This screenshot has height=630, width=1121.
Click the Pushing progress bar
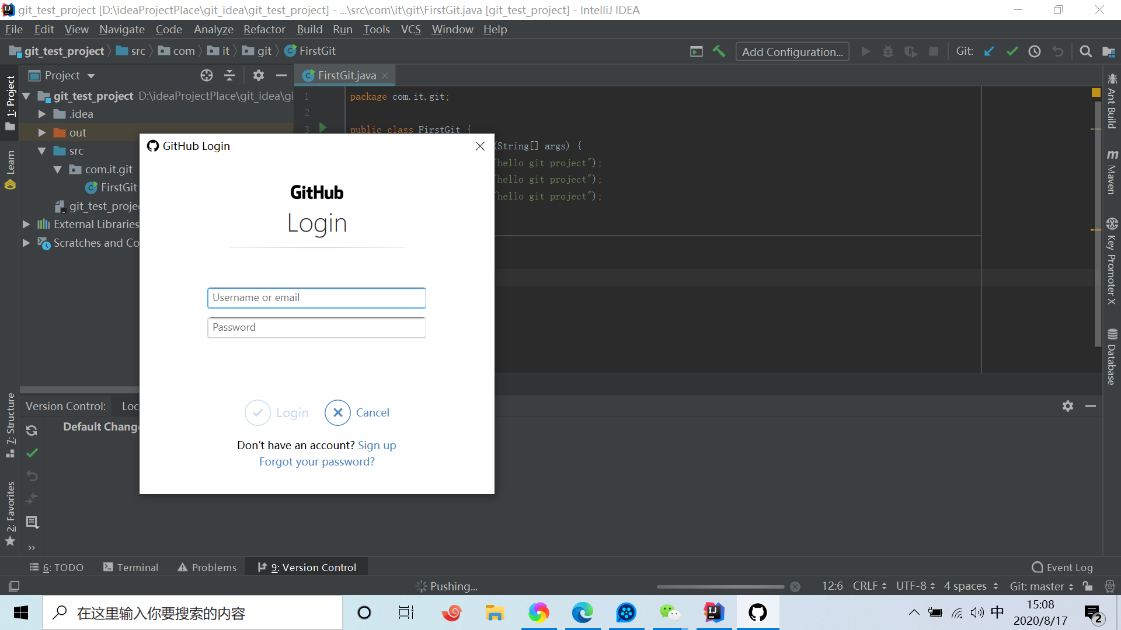click(720, 587)
